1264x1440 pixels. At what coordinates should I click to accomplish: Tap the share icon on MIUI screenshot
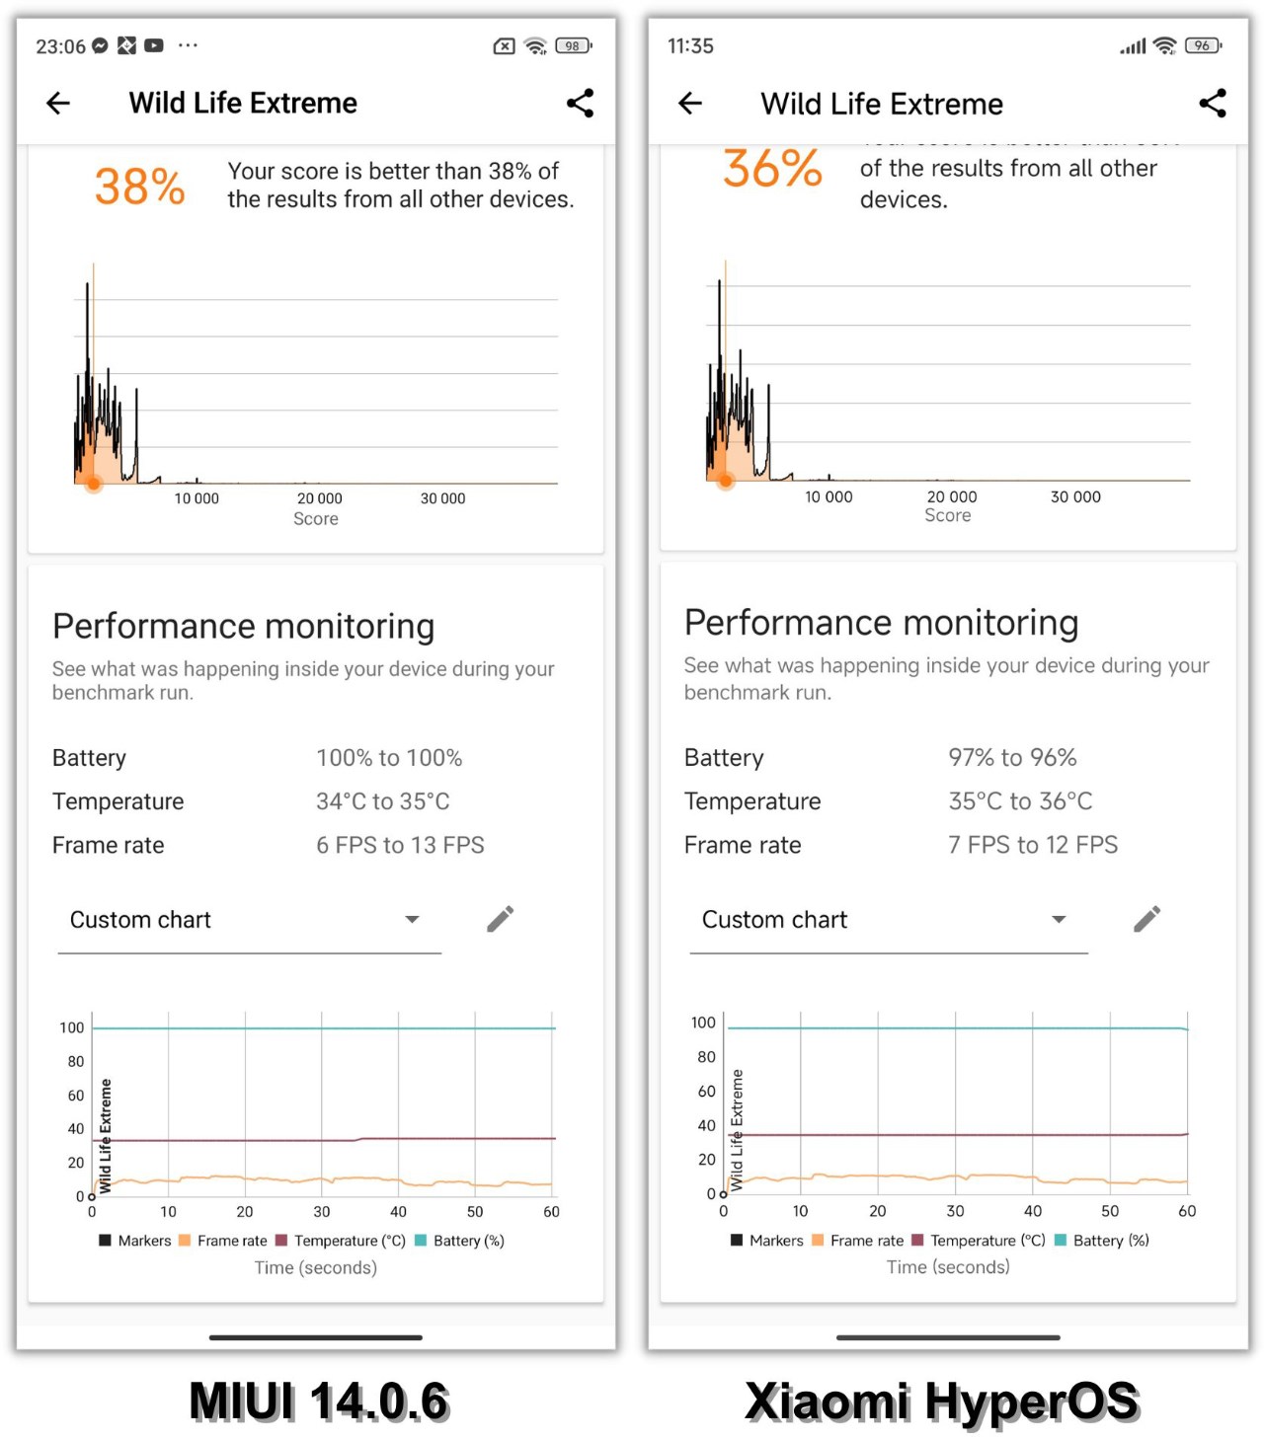coord(581,103)
